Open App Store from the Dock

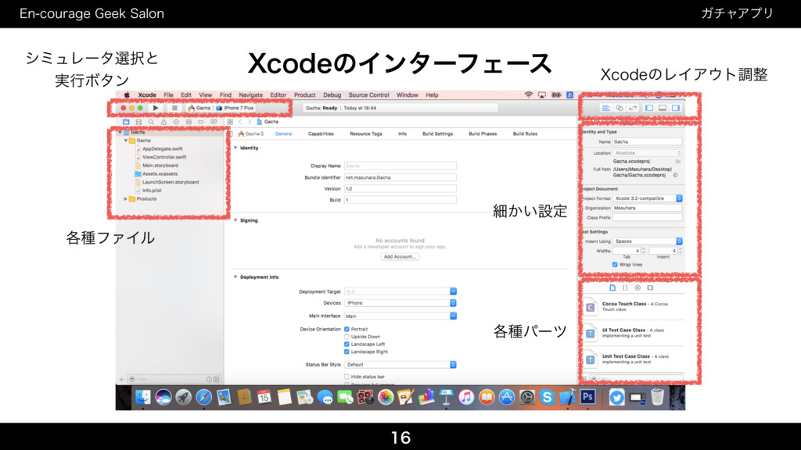tap(506, 398)
